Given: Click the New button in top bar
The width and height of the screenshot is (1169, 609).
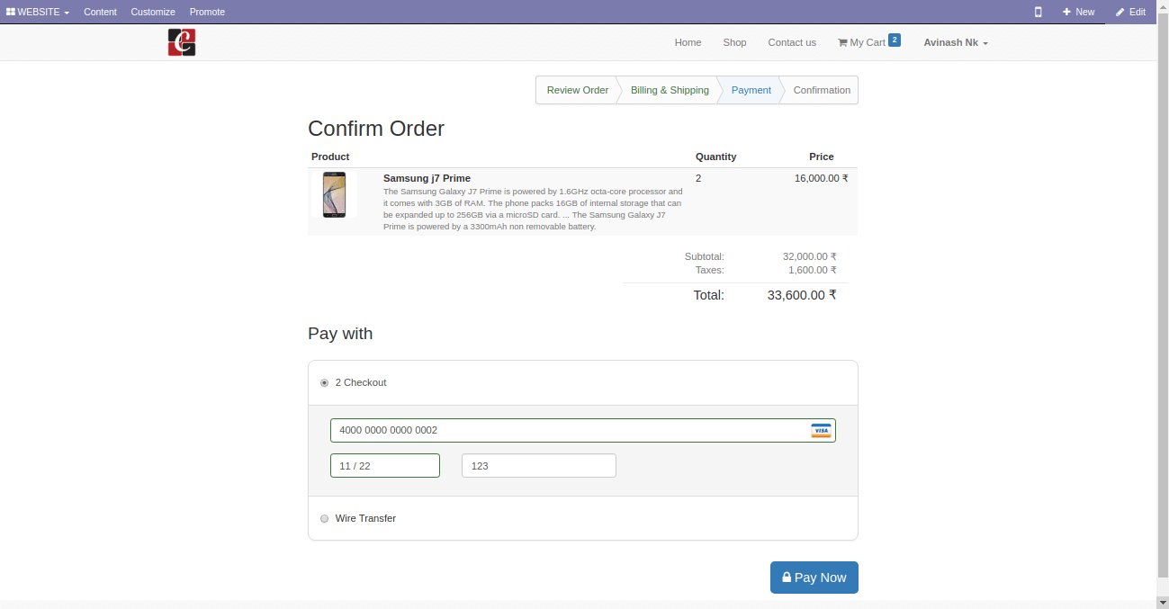Looking at the screenshot, I should (1078, 12).
